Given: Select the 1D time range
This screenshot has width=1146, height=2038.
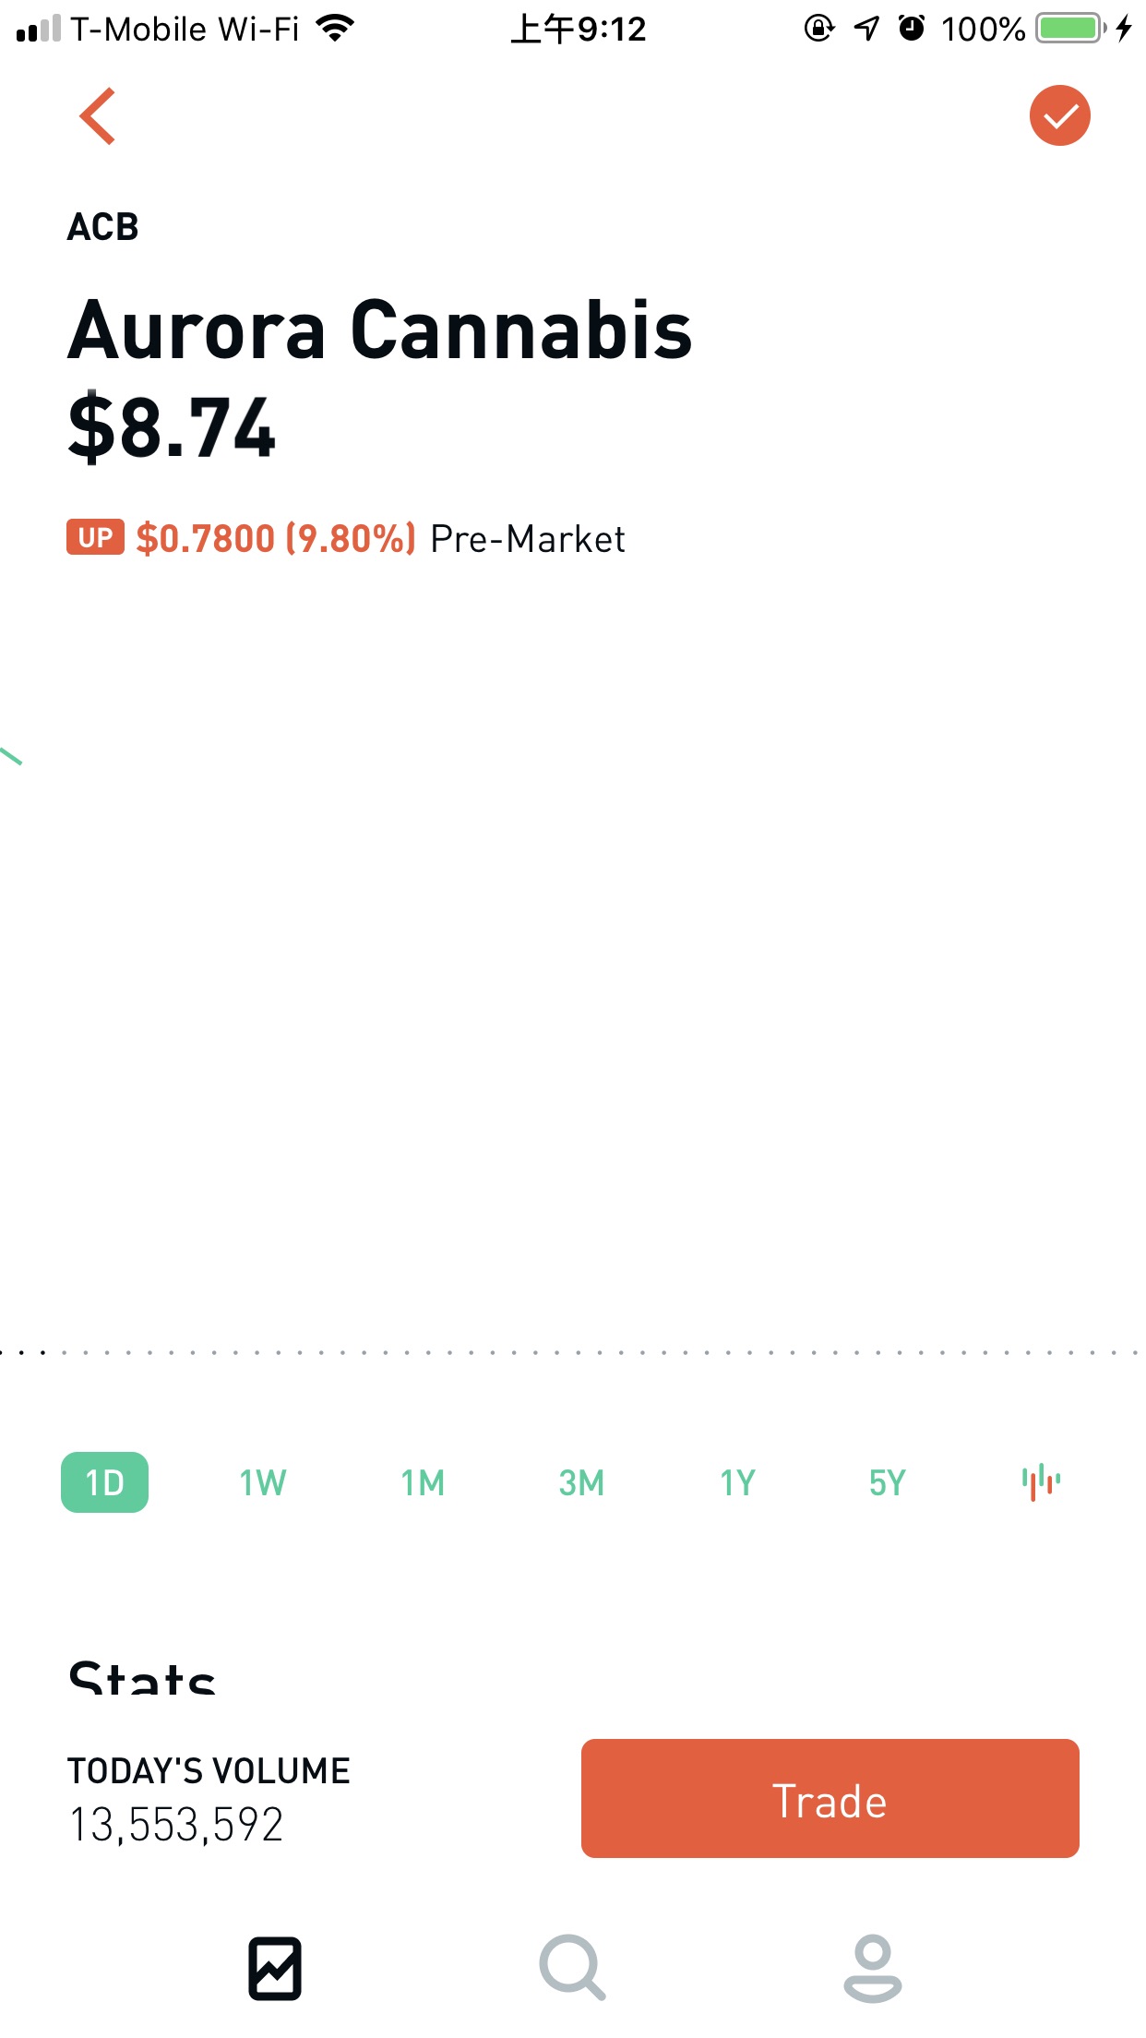Looking at the screenshot, I should 104,1482.
